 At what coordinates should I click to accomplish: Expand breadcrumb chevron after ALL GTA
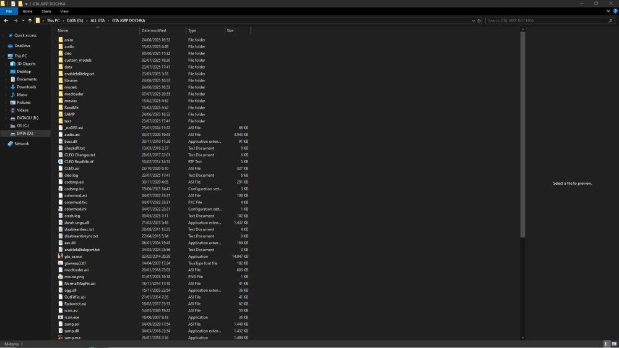[x=108, y=20]
